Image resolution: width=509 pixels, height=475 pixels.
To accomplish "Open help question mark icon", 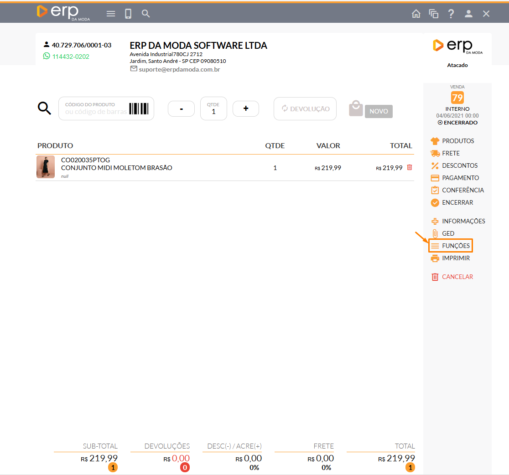I will (451, 14).
